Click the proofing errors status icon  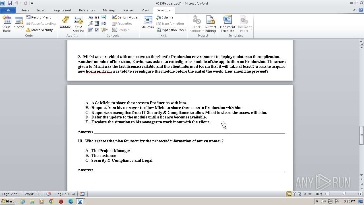49,194
